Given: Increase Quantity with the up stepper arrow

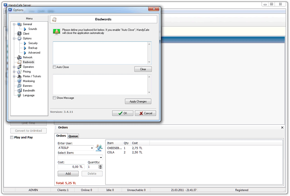Looking at the screenshot, I should [x=100, y=166].
